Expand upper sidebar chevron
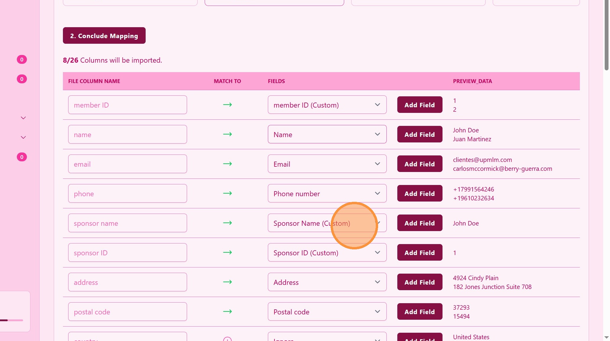This screenshot has height=341, width=610. click(23, 118)
